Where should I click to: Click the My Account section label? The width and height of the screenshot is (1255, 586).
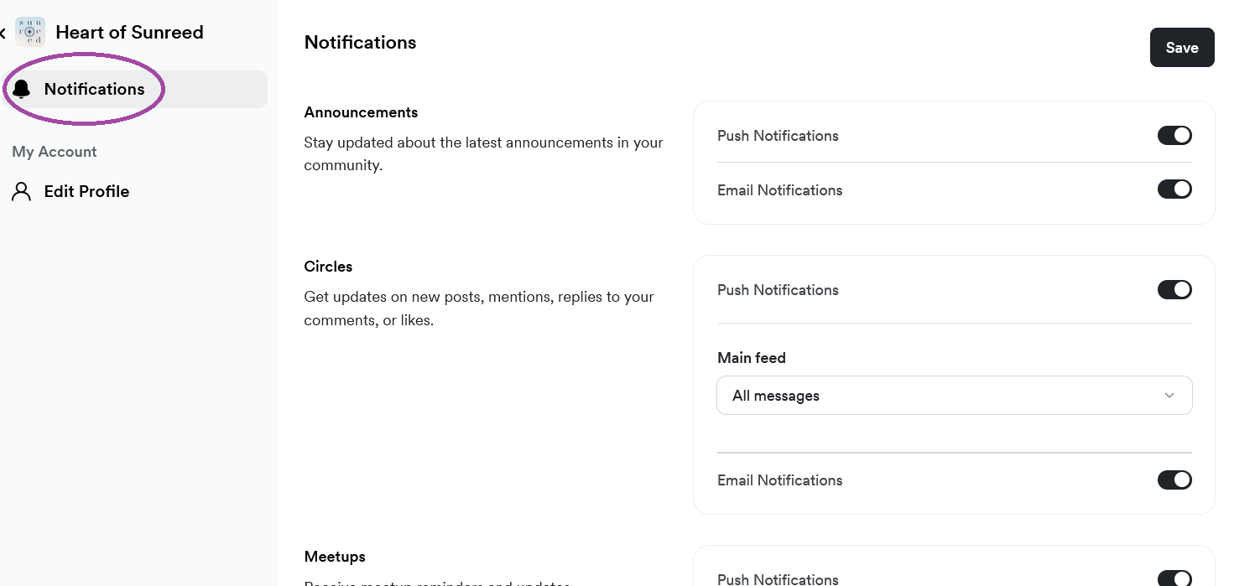tap(55, 152)
